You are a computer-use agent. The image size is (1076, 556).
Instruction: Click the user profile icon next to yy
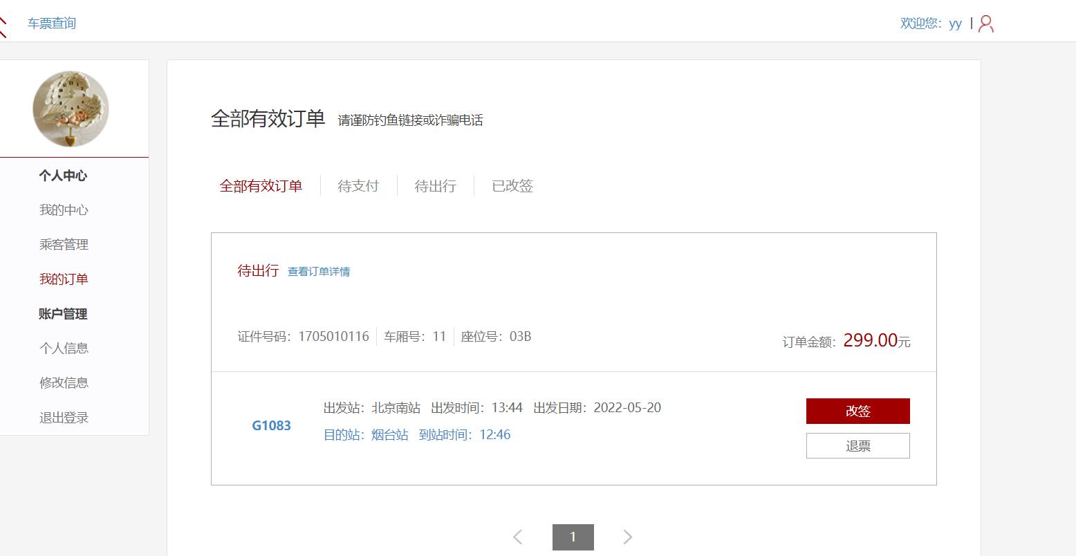tap(986, 24)
